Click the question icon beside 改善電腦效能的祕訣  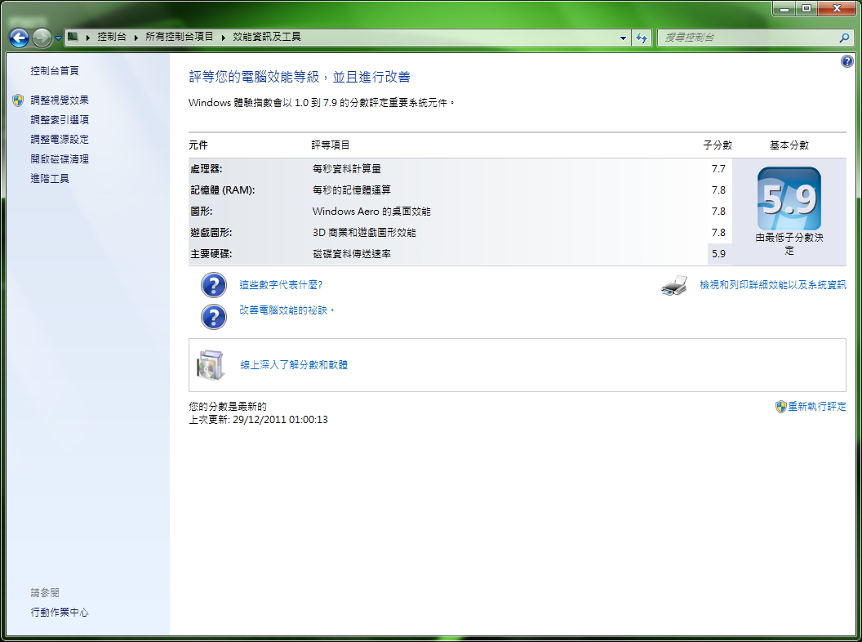click(213, 318)
